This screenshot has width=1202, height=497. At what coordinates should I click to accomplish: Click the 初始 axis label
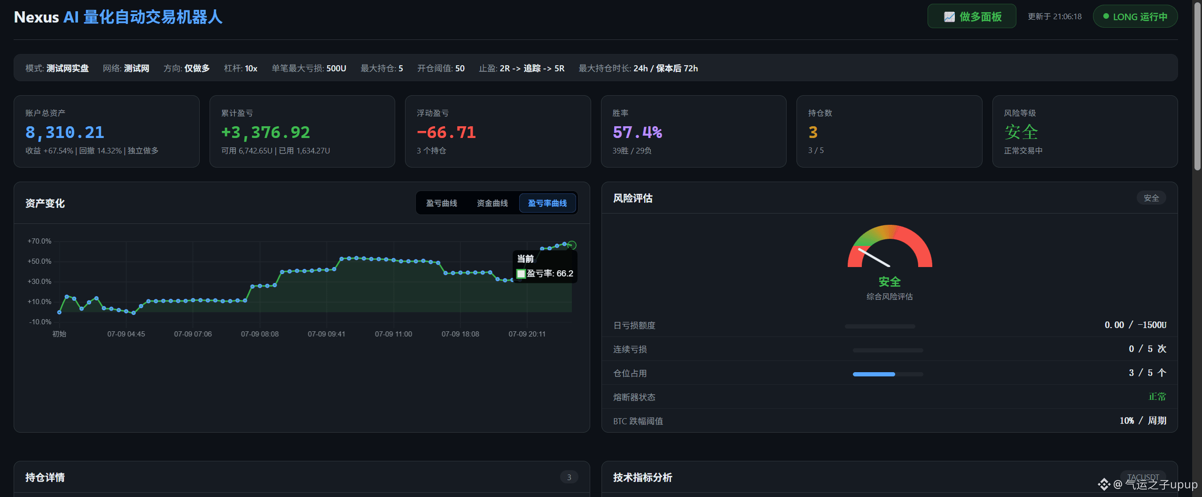(x=59, y=334)
